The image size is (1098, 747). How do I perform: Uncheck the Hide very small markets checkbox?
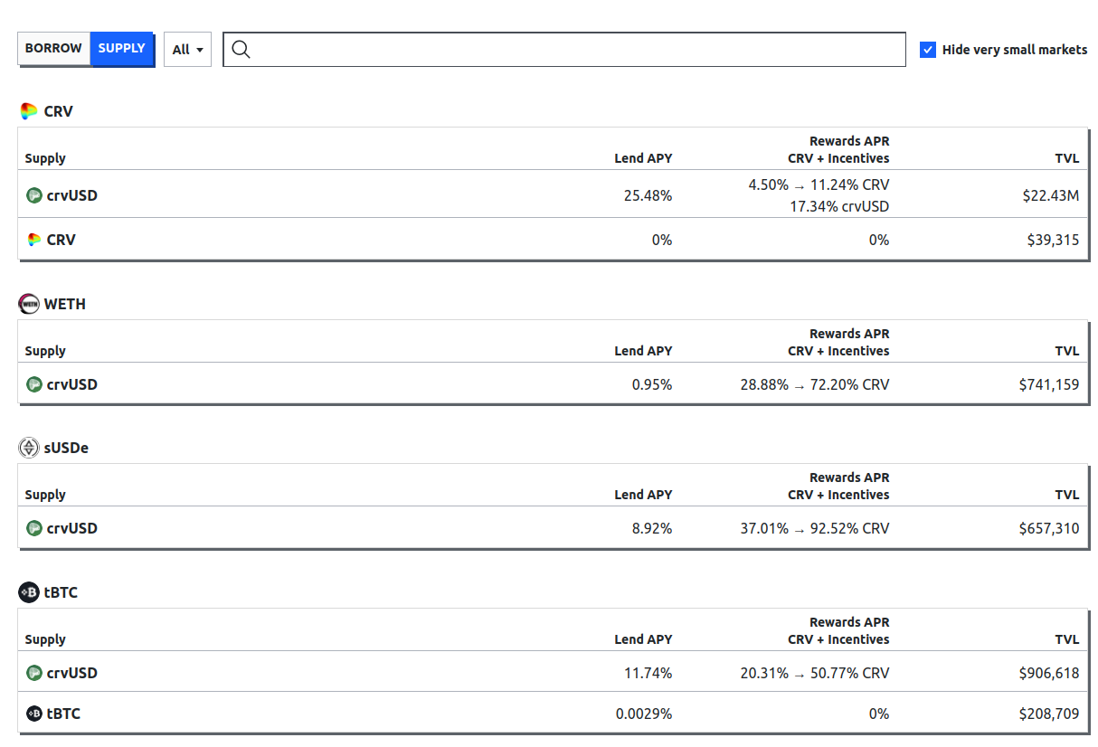(928, 50)
